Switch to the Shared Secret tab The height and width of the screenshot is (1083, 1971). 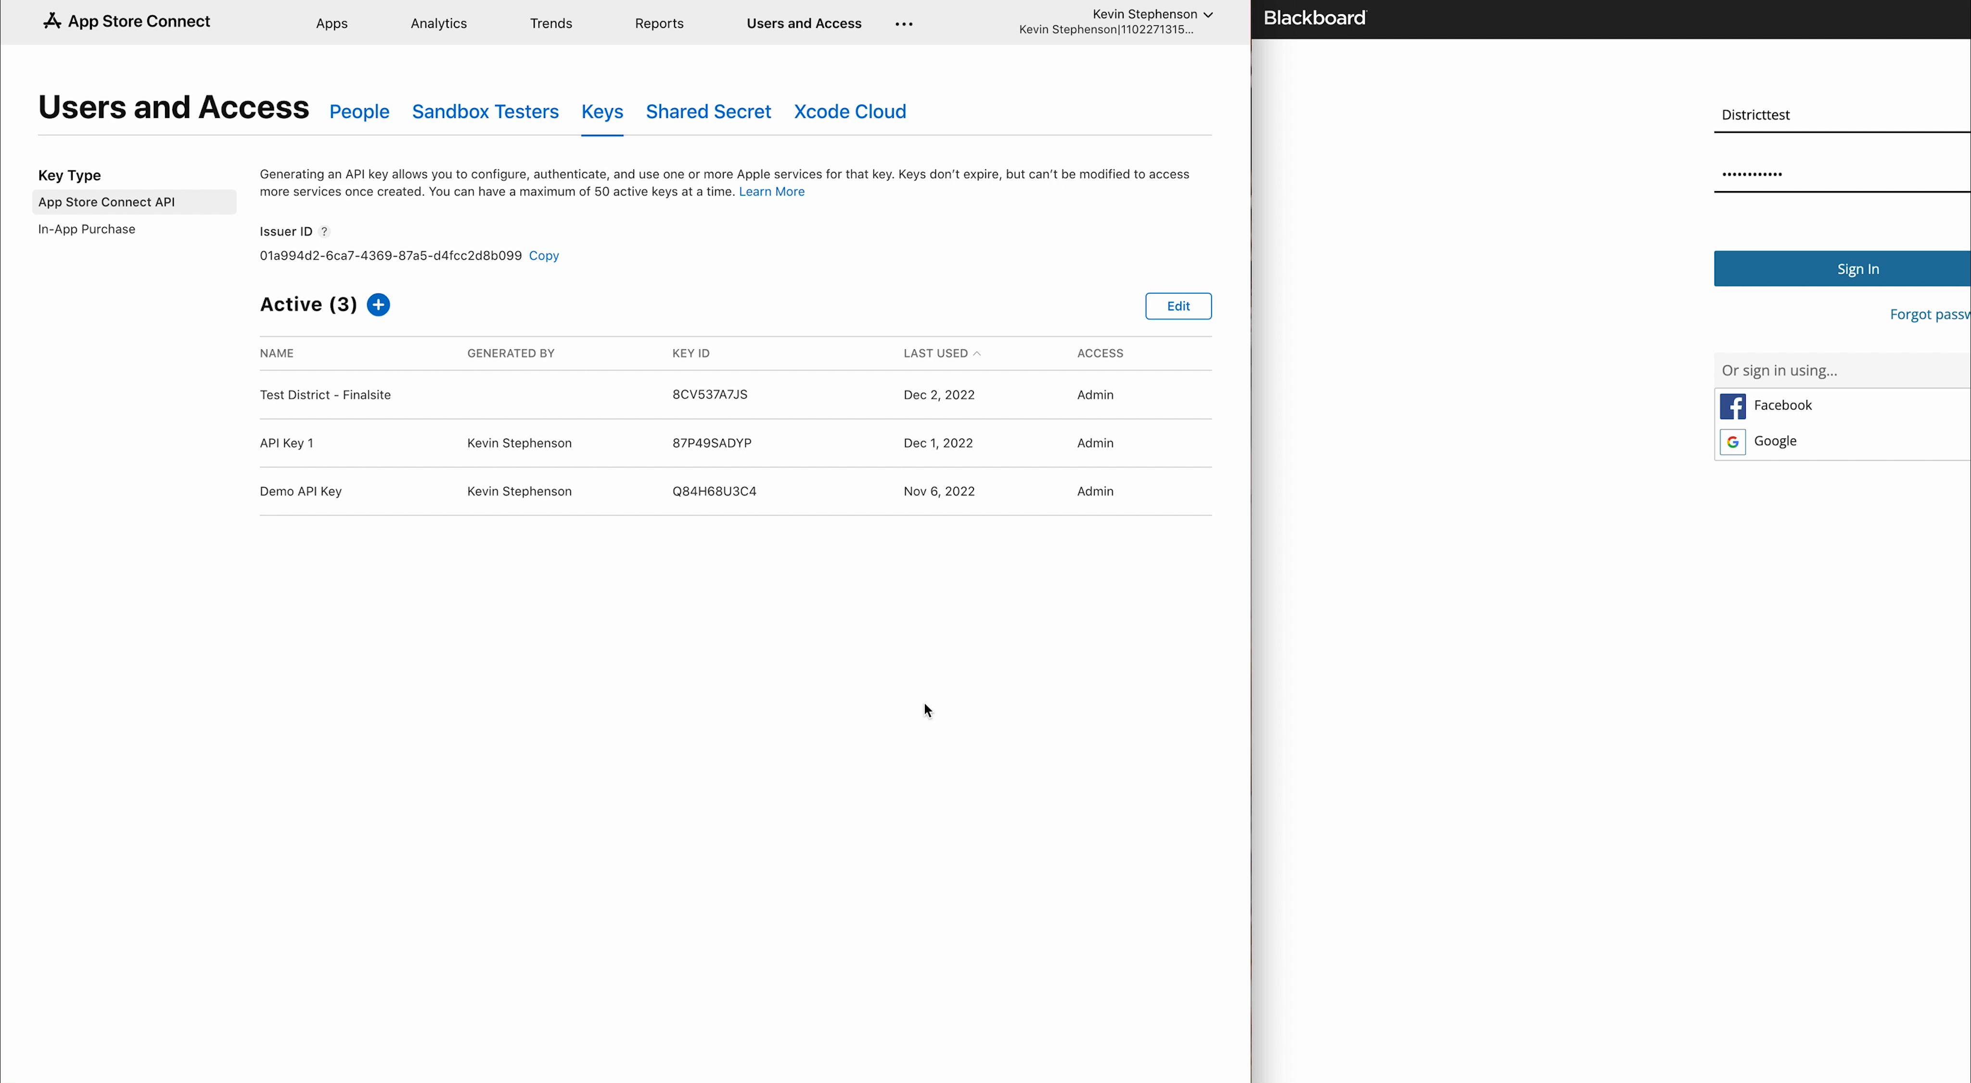(x=707, y=112)
